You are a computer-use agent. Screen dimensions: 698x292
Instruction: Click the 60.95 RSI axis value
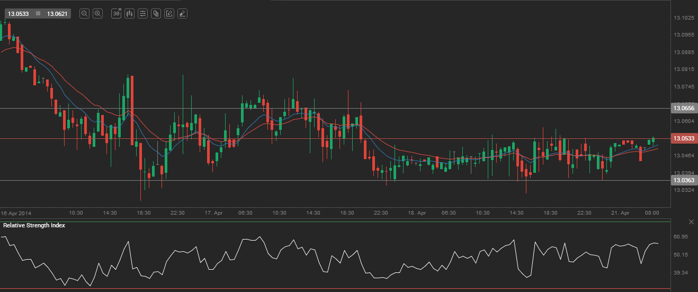[681, 236]
